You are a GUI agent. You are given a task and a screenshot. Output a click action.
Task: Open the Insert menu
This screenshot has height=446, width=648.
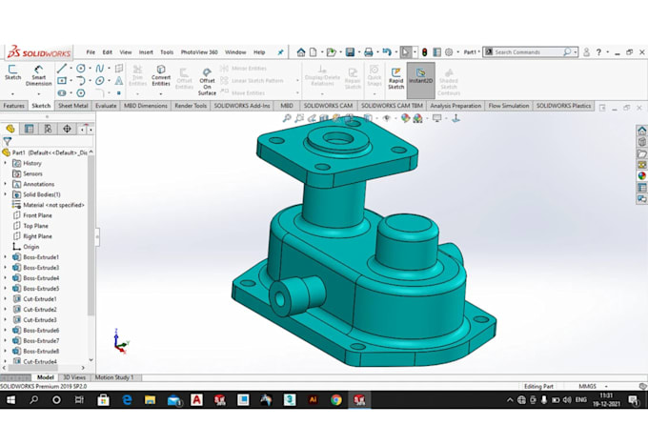tap(146, 52)
